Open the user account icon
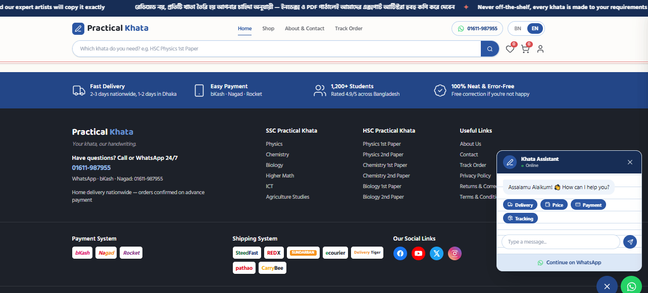Viewport: 648px width, 293px height. pyautogui.click(x=540, y=49)
